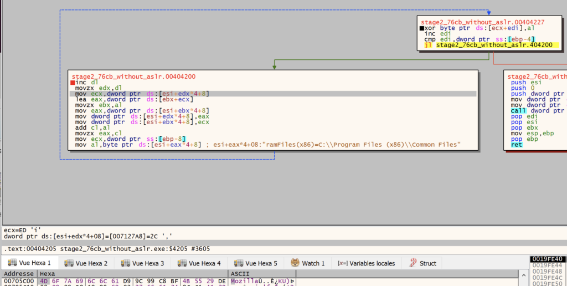
Task: Click the Struct tab's red icon
Action: point(413,263)
